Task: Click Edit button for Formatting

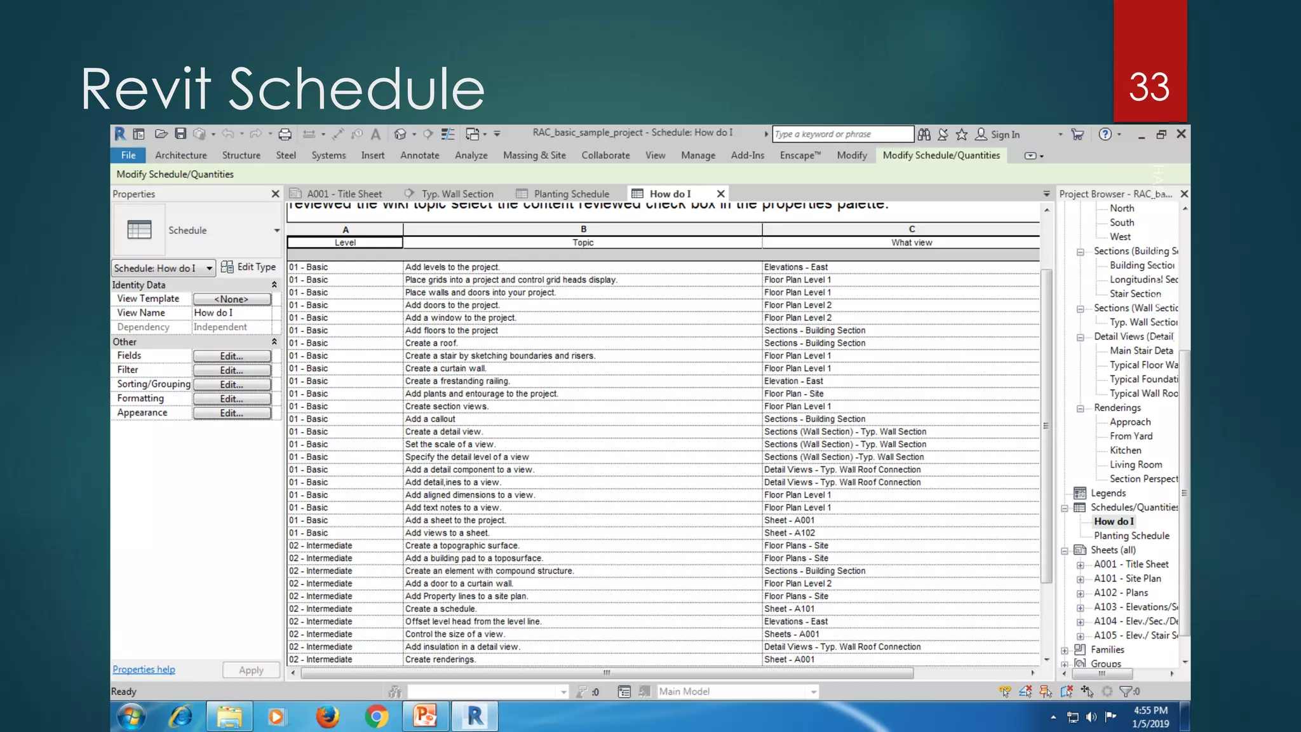Action: pyautogui.click(x=232, y=399)
